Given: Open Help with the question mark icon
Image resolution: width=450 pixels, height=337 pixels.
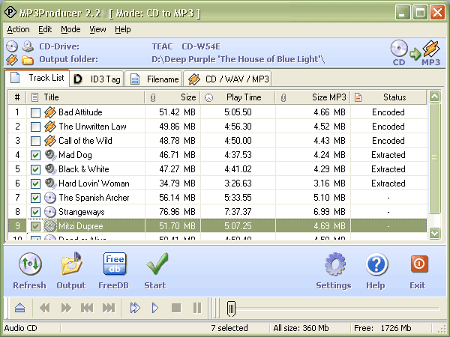Looking at the screenshot, I should tap(376, 271).
